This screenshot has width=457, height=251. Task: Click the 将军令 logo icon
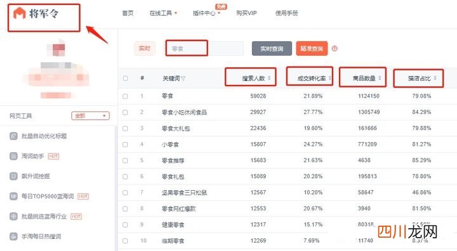(20, 13)
